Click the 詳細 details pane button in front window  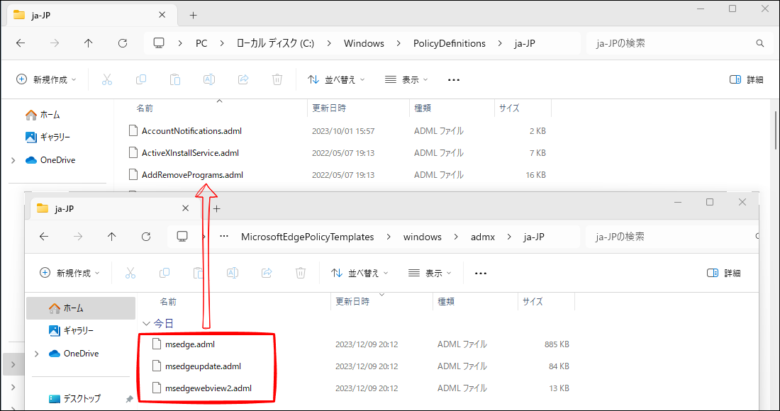coord(723,273)
